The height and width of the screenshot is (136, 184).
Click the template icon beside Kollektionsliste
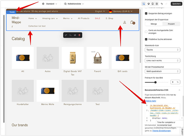tap(65, 4)
